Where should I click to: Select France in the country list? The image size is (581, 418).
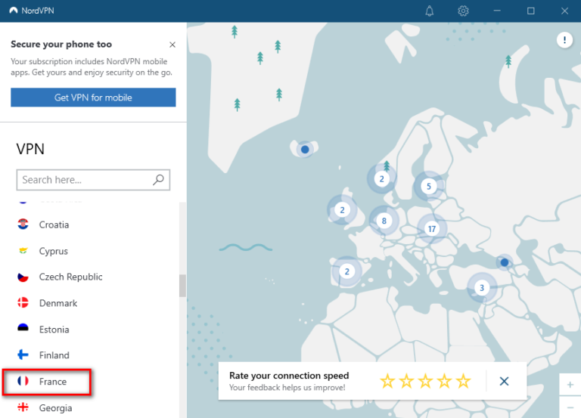pyautogui.click(x=53, y=382)
